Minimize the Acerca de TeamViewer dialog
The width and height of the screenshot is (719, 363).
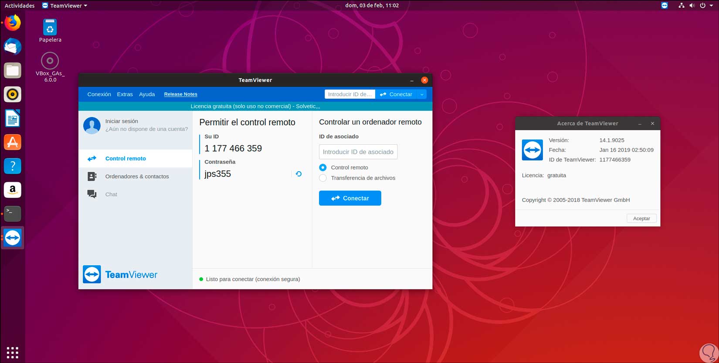(640, 124)
